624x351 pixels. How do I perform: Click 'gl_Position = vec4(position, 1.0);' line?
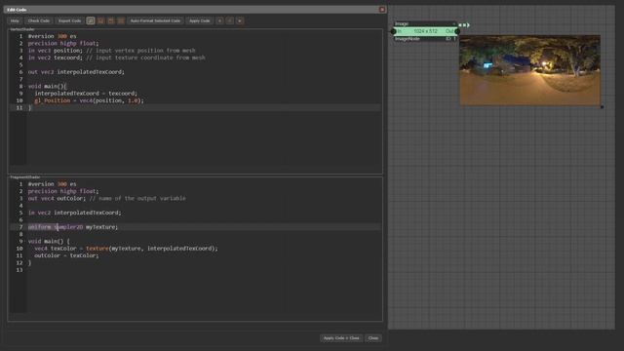[x=89, y=100]
